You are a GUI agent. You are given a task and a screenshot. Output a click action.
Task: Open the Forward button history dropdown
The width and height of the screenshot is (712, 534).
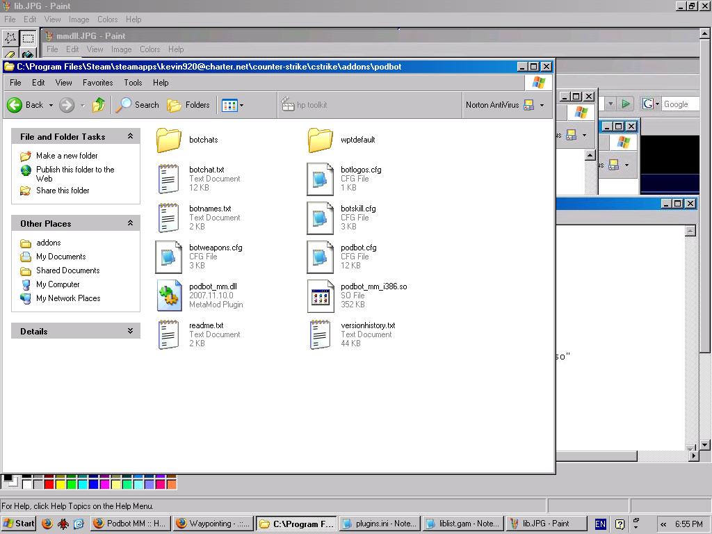click(82, 106)
